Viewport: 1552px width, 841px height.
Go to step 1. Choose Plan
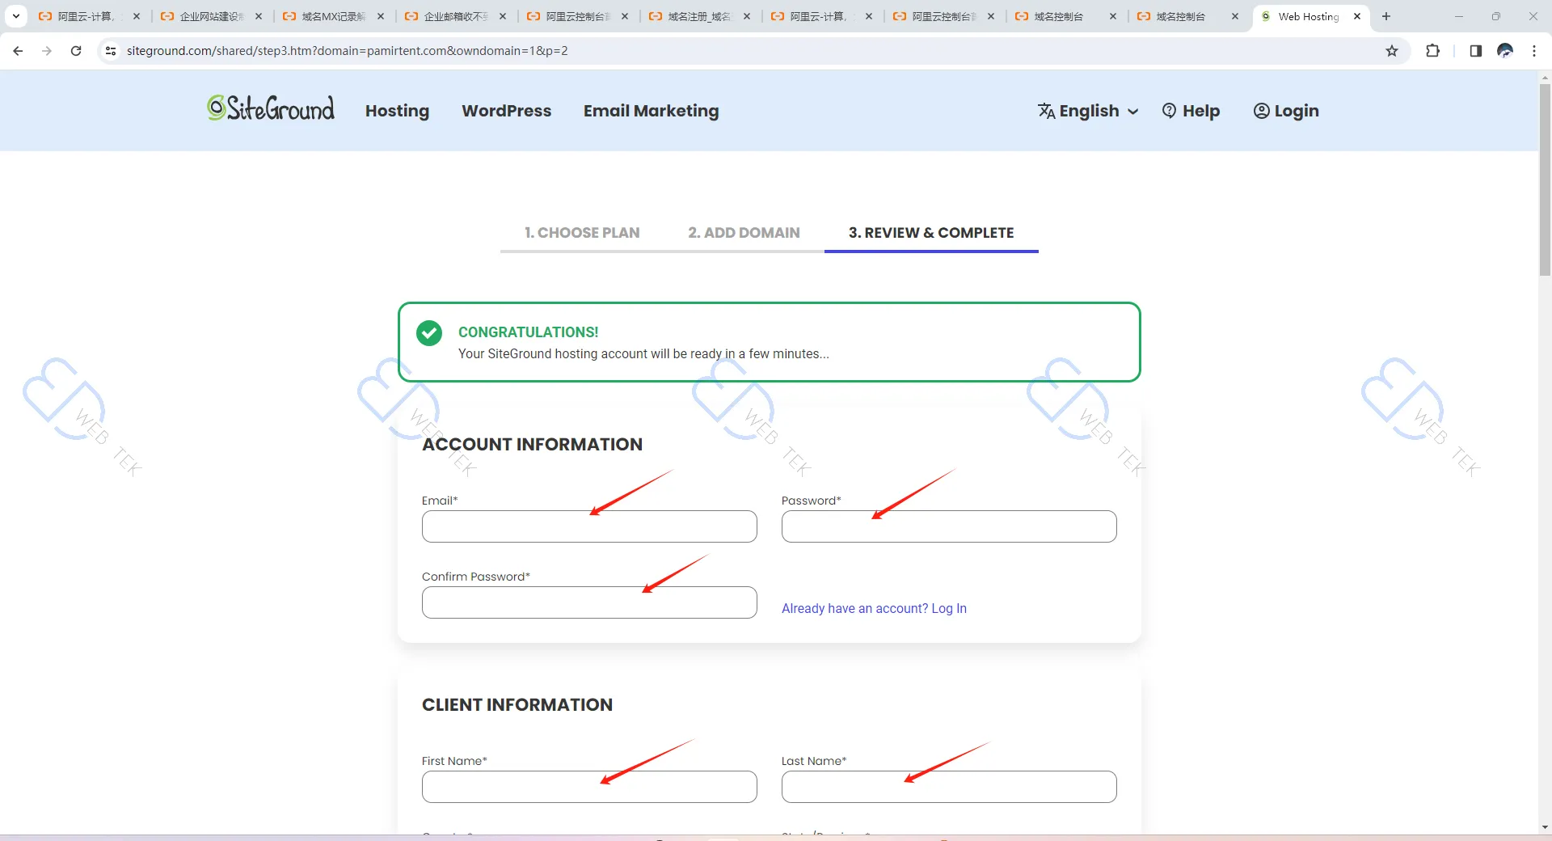(582, 233)
